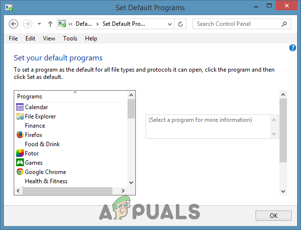Select the Firefox program icon
301x230 pixels.
pyautogui.click(x=20, y=135)
